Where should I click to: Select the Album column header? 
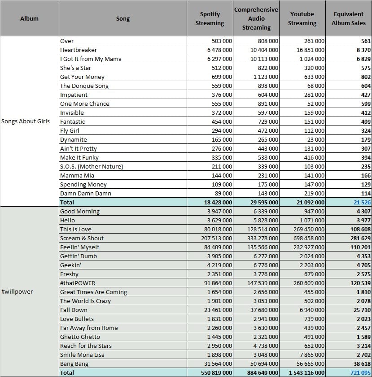[29, 18]
